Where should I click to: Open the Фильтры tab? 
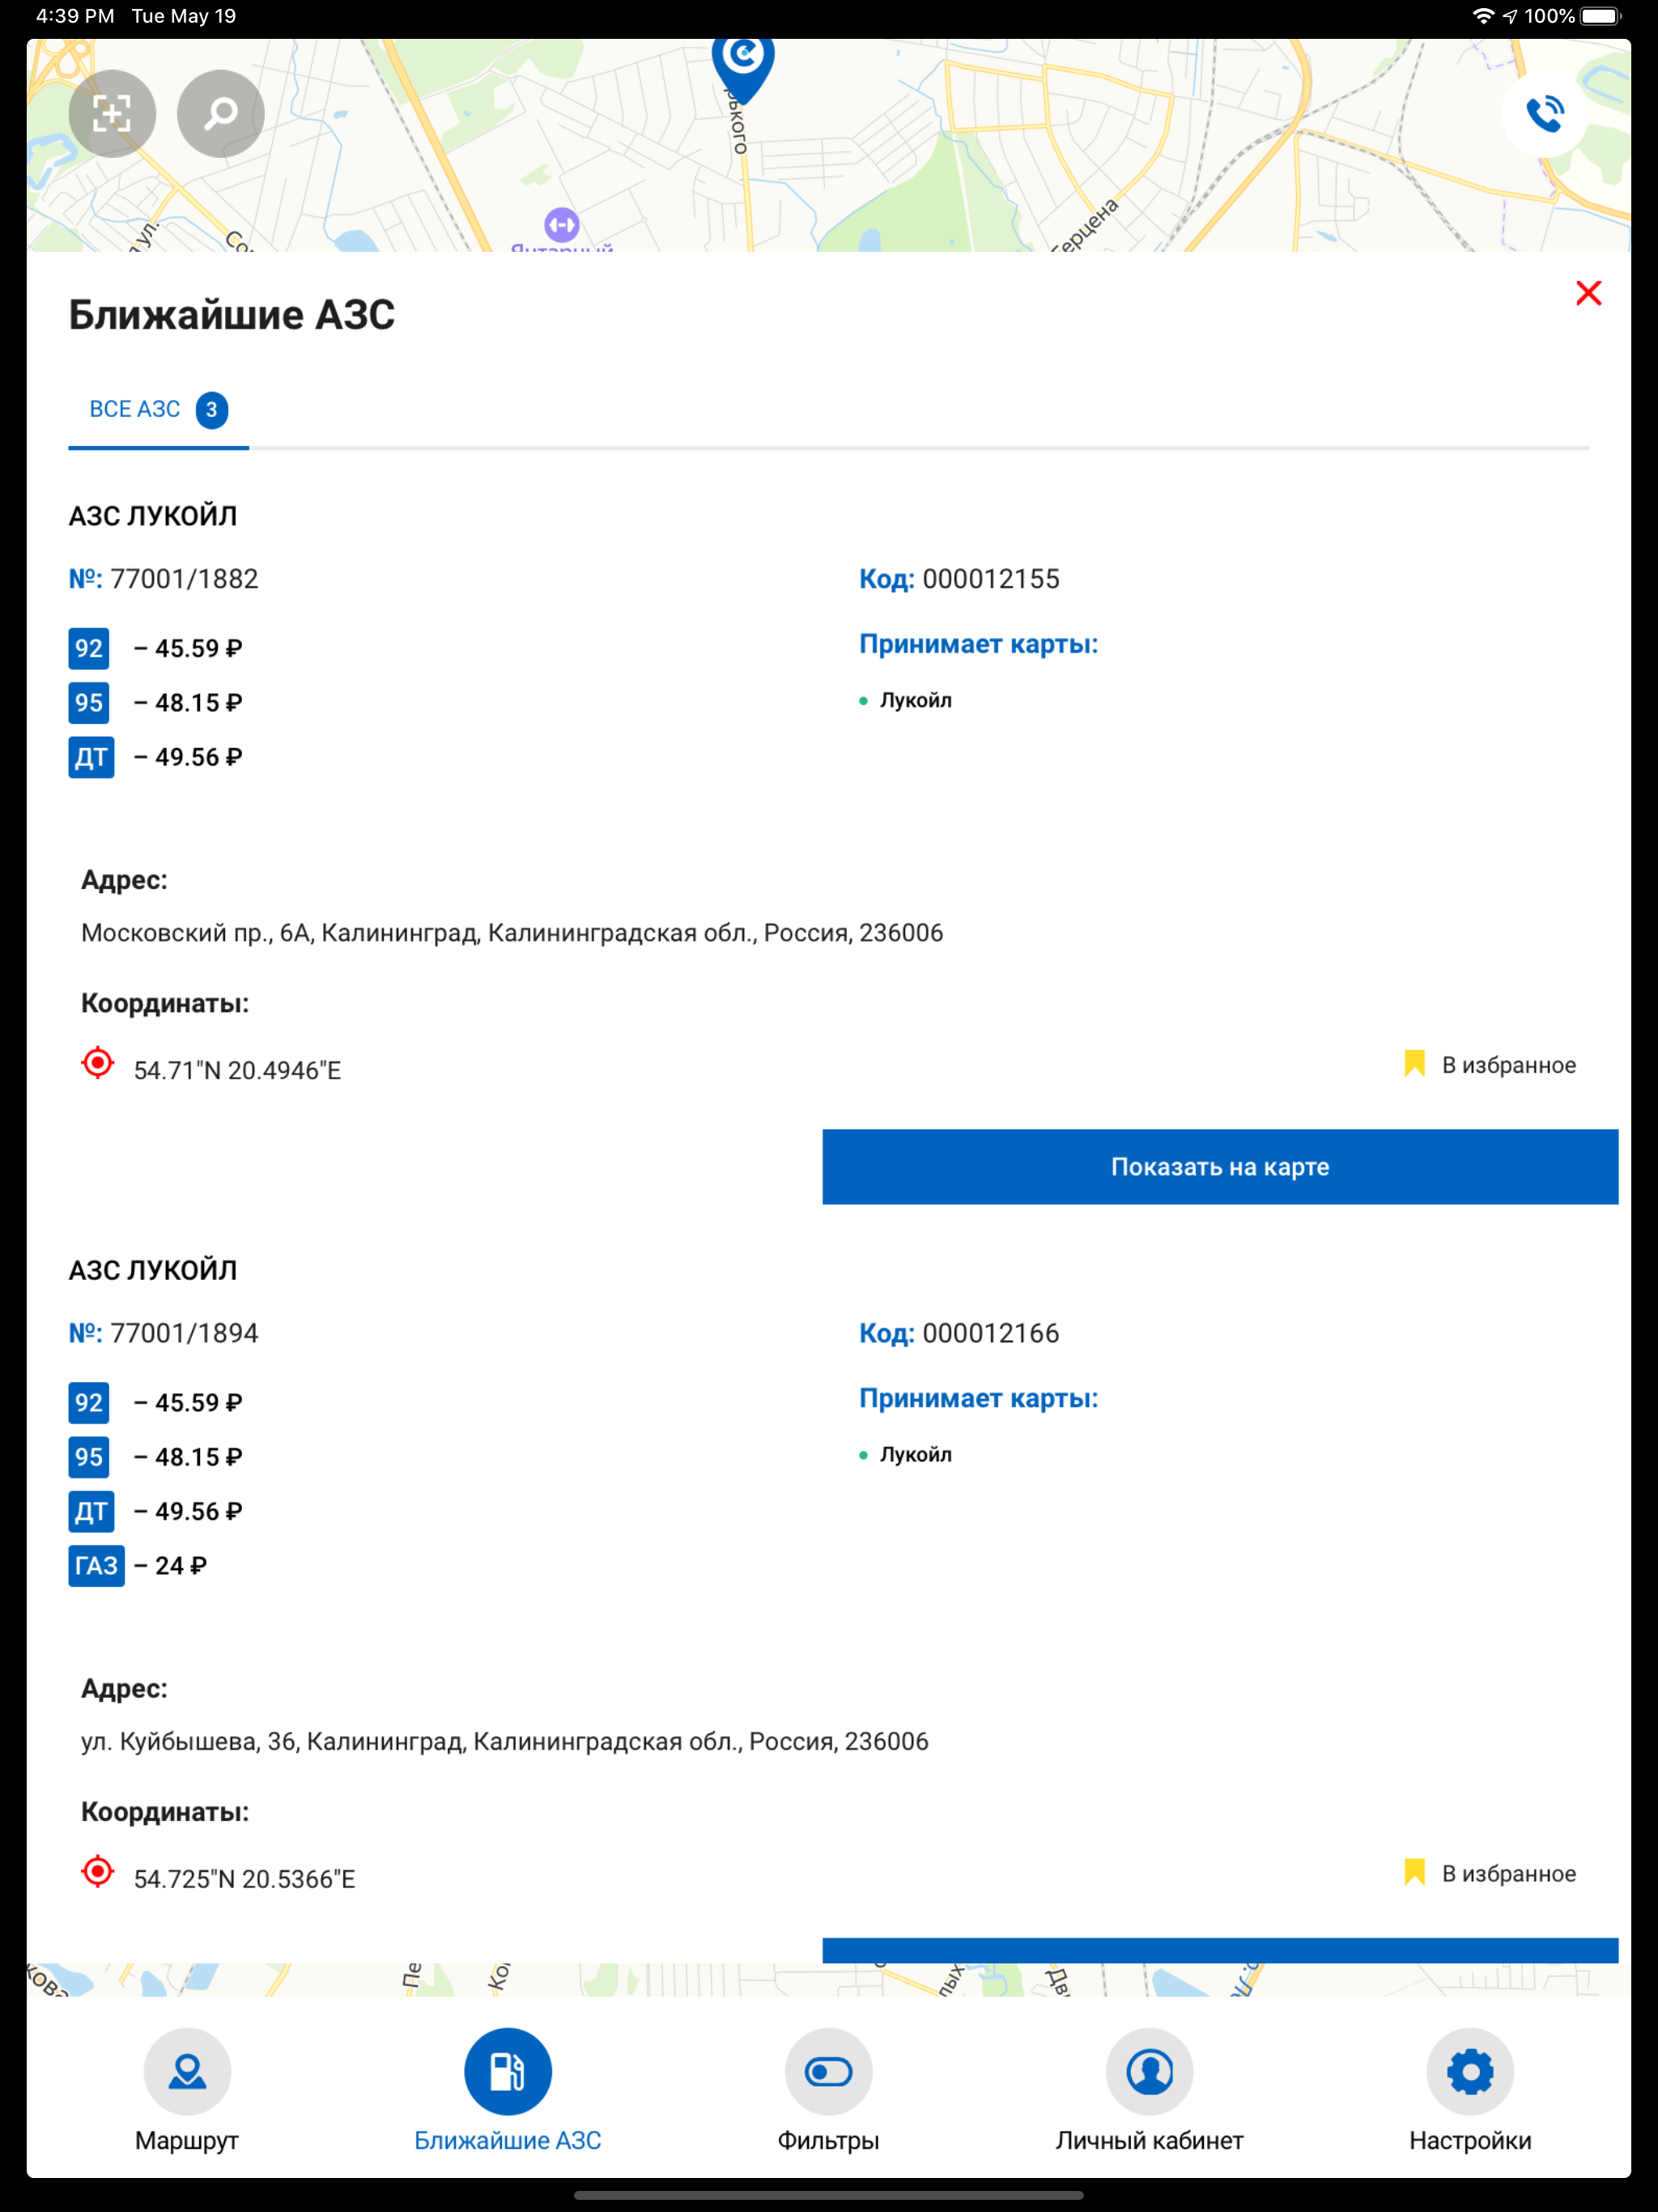coord(829,2091)
